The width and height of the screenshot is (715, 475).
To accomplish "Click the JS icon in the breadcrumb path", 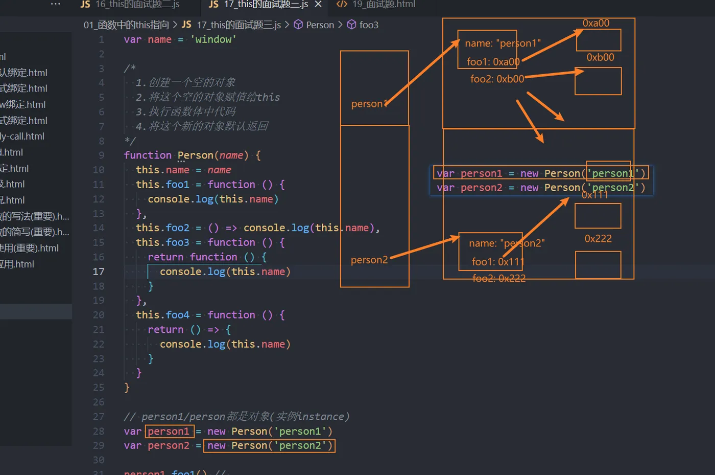I will [186, 25].
